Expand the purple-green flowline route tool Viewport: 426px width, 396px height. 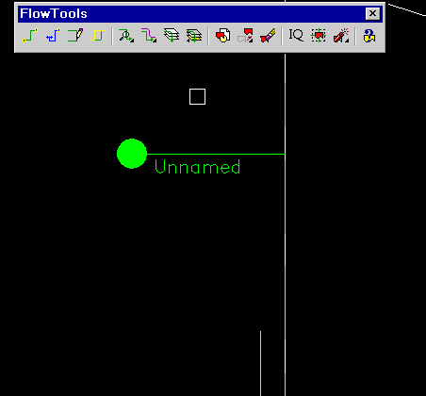(149, 36)
